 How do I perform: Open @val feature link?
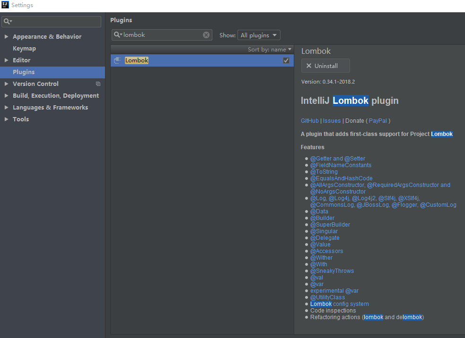(317, 278)
